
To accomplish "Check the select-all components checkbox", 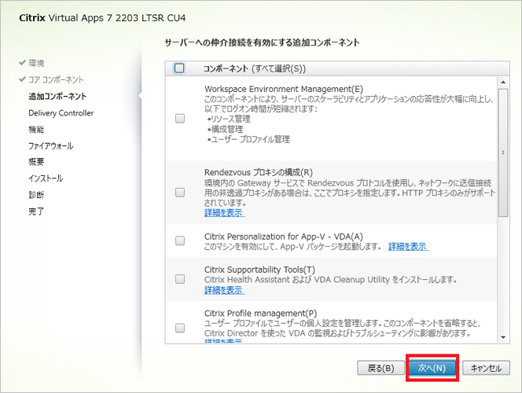I will pyautogui.click(x=179, y=68).
